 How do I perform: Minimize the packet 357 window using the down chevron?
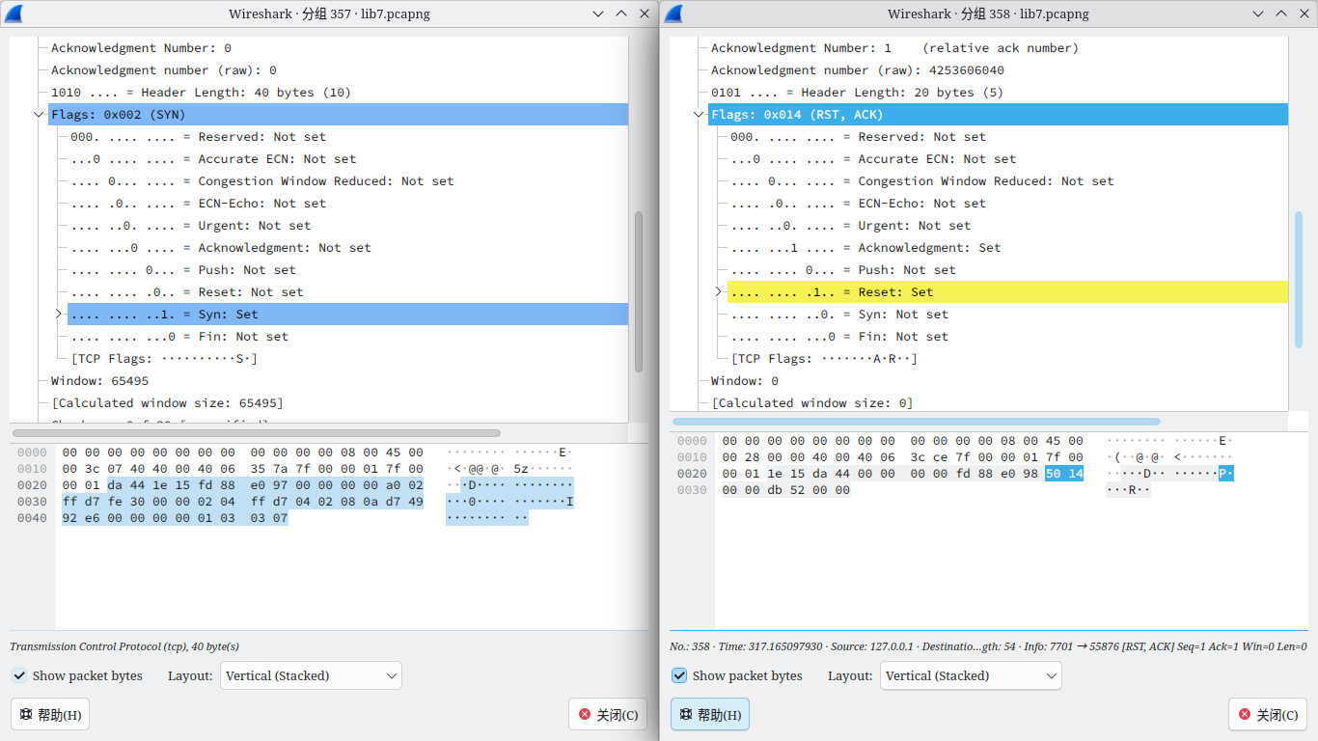point(598,14)
